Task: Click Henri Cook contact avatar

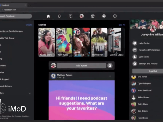Action: click(134, 118)
